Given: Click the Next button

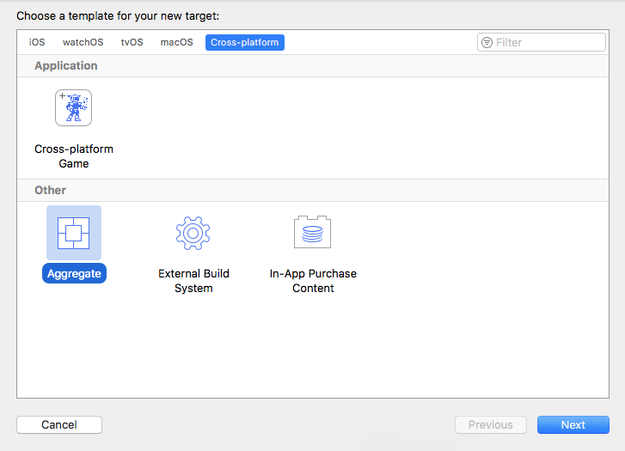Looking at the screenshot, I should coord(573,424).
